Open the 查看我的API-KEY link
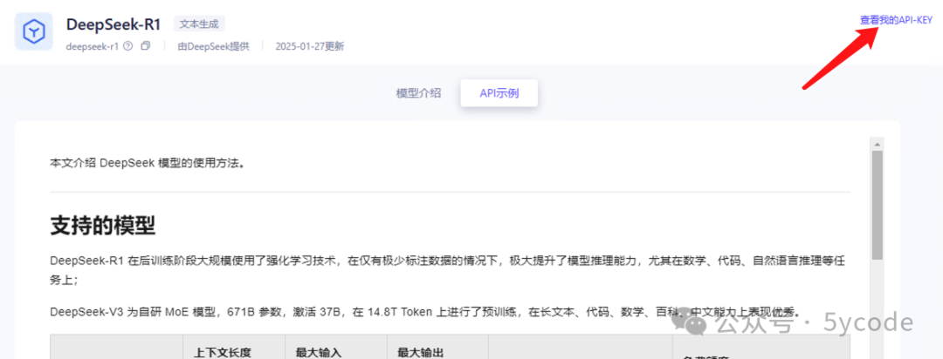943x359 pixels. (x=896, y=20)
